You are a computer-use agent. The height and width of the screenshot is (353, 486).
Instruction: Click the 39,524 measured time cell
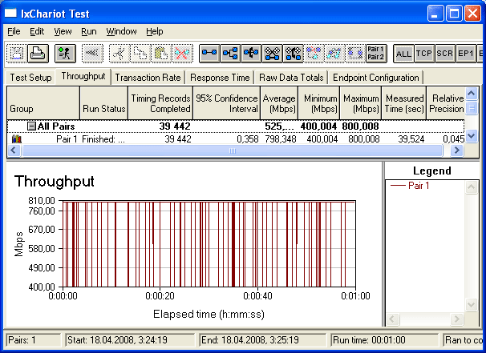click(411, 139)
